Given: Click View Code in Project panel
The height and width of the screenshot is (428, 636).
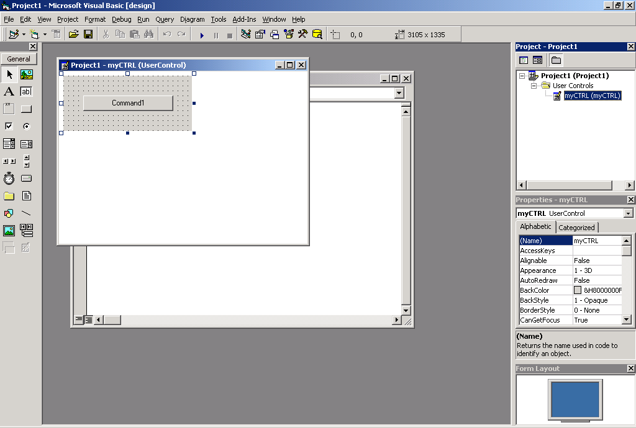Looking at the screenshot, I should point(524,60).
